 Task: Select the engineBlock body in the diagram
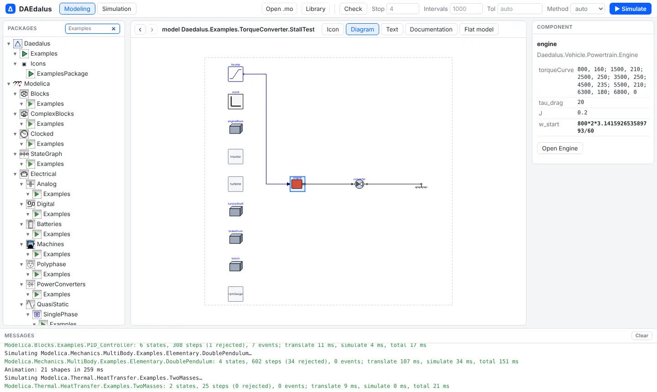click(x=235, y=129)
